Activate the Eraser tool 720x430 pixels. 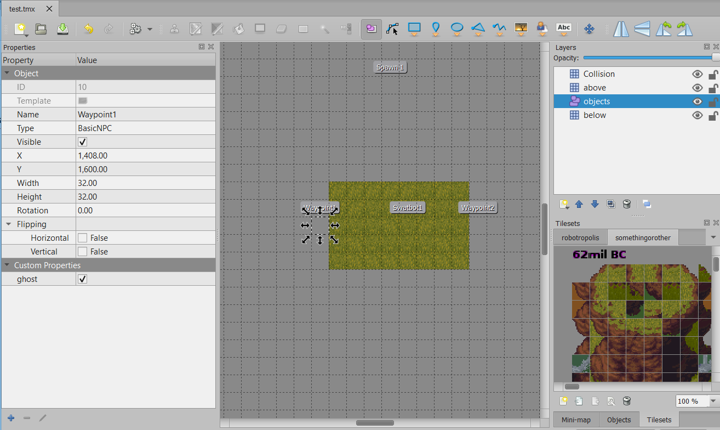point(282,29)
